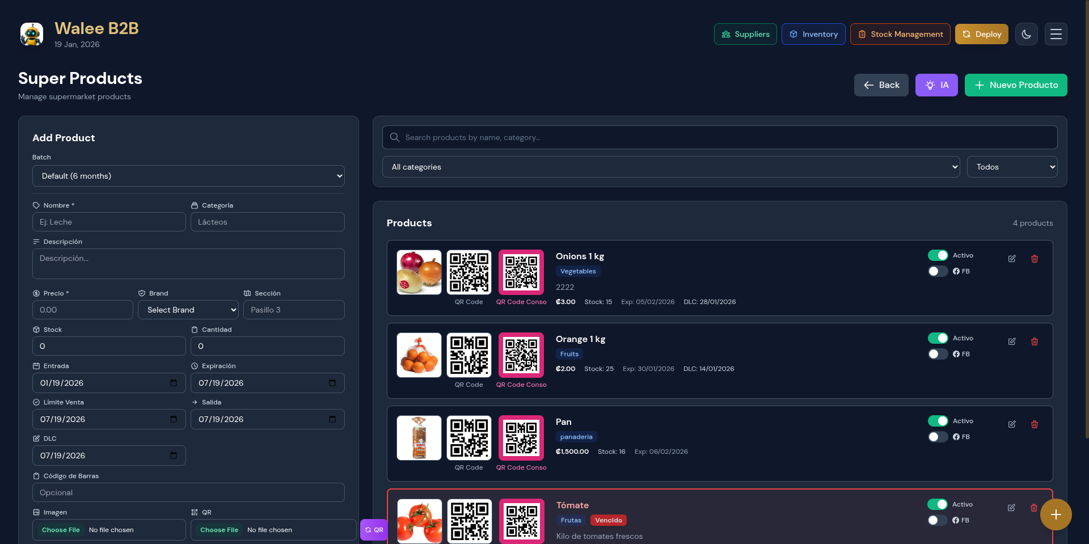Open the Select Brand dropdown
Image resolution: width=1089 pixels, height=544 pixels.
point(188,310)
